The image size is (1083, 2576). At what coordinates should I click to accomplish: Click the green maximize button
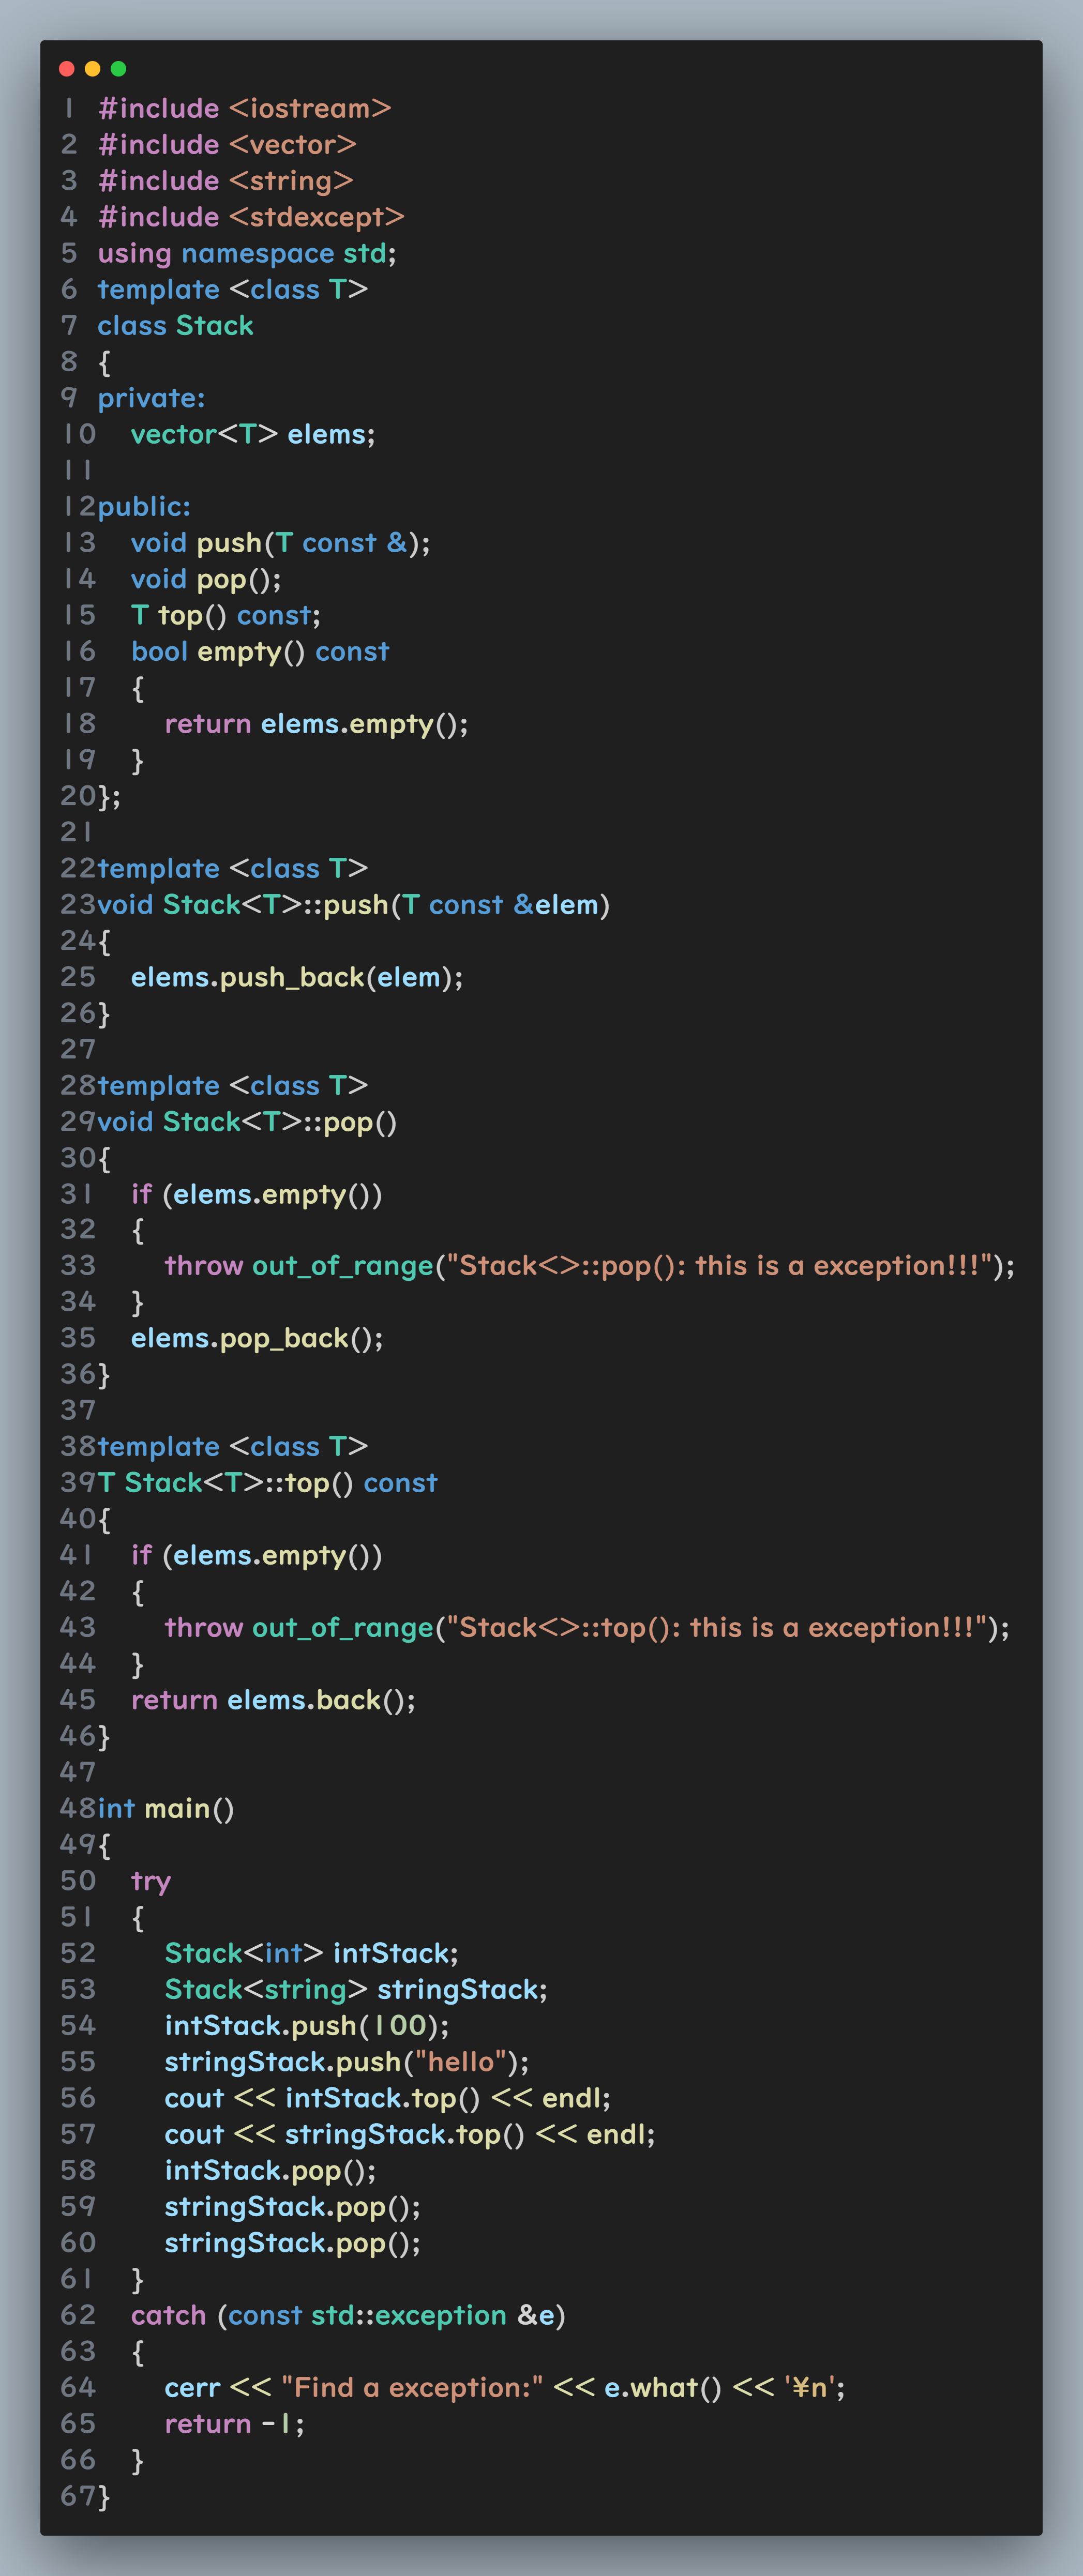pos(118,69)
